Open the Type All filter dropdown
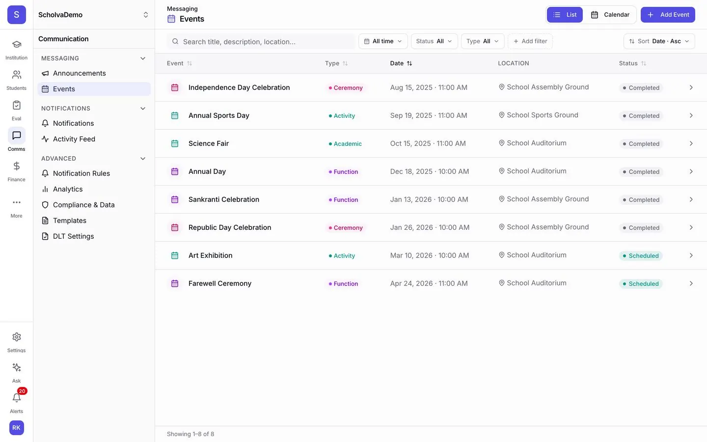 click(483, 41)
